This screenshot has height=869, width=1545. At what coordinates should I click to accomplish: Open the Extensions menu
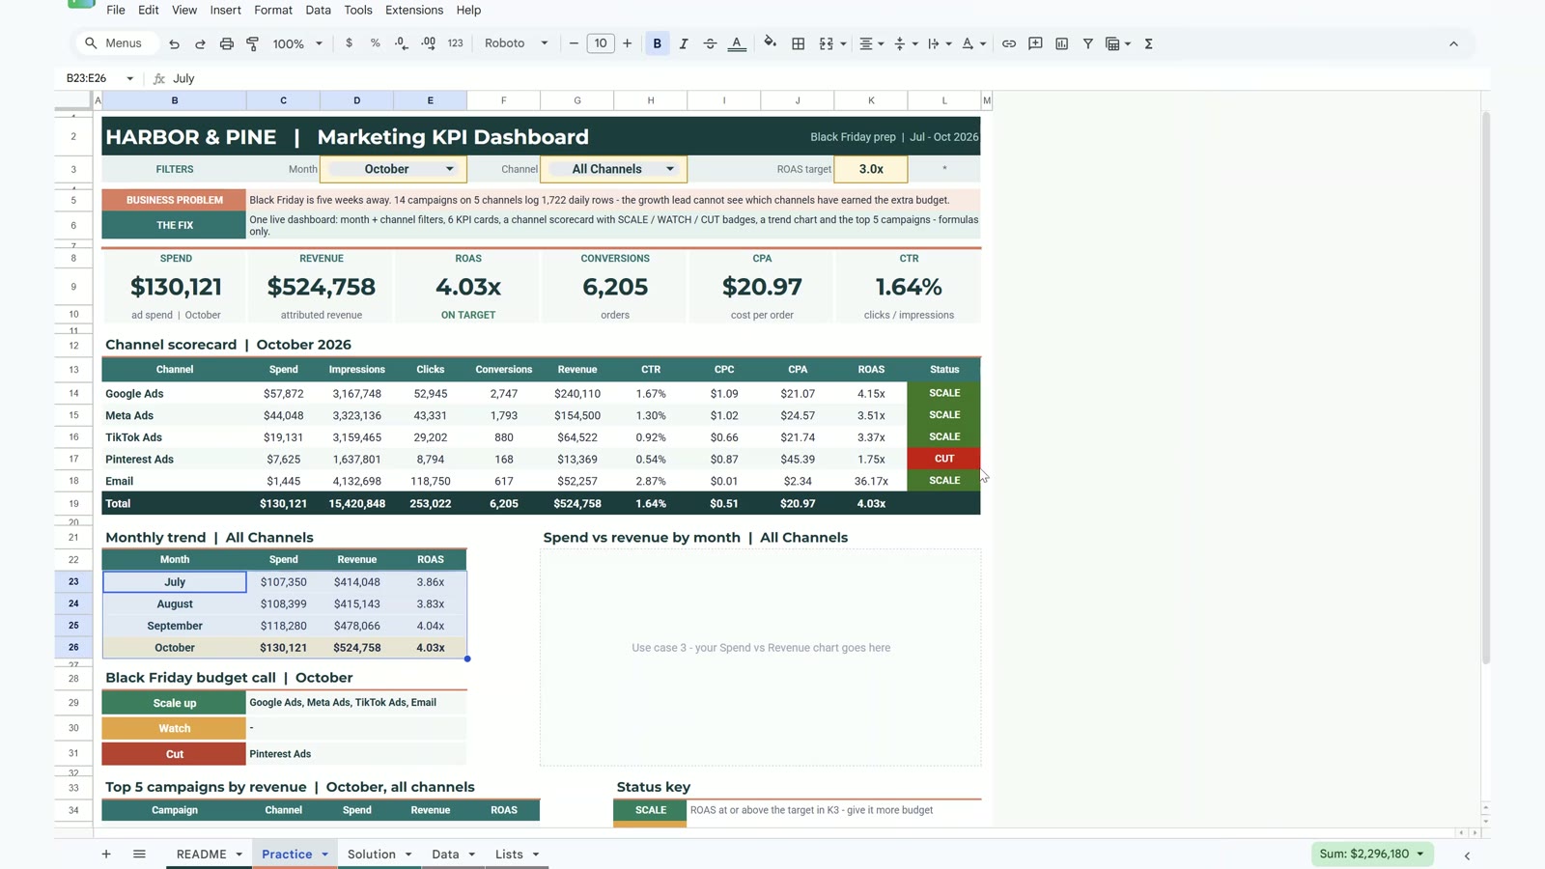(x=414, y=10)
